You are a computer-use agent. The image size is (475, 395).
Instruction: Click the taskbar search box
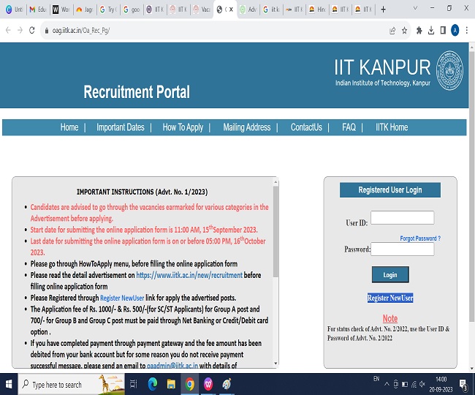tap(72, 384)
